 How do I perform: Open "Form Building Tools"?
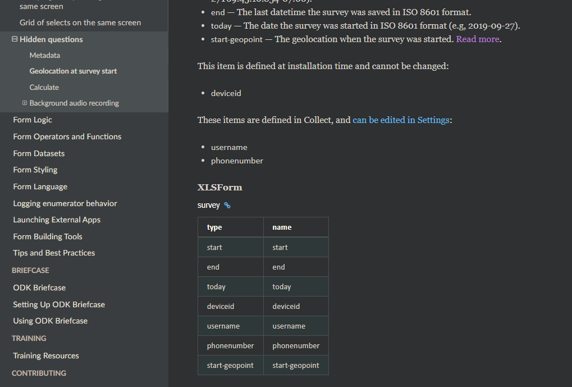[48, 236]
